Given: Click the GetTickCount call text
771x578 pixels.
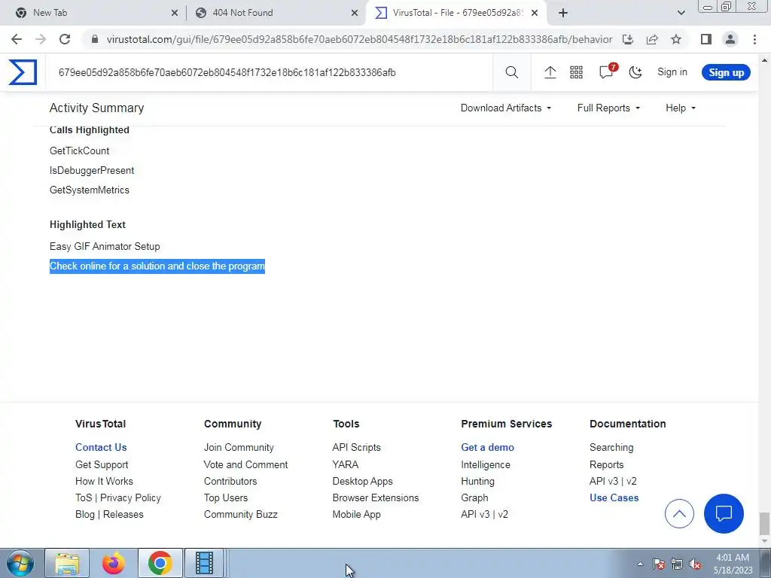Looking at the screenshot, I should pyautogui.click(x=79, y=151).
